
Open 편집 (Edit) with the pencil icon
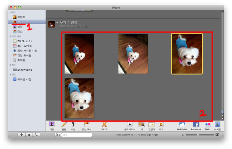[64, 126]
